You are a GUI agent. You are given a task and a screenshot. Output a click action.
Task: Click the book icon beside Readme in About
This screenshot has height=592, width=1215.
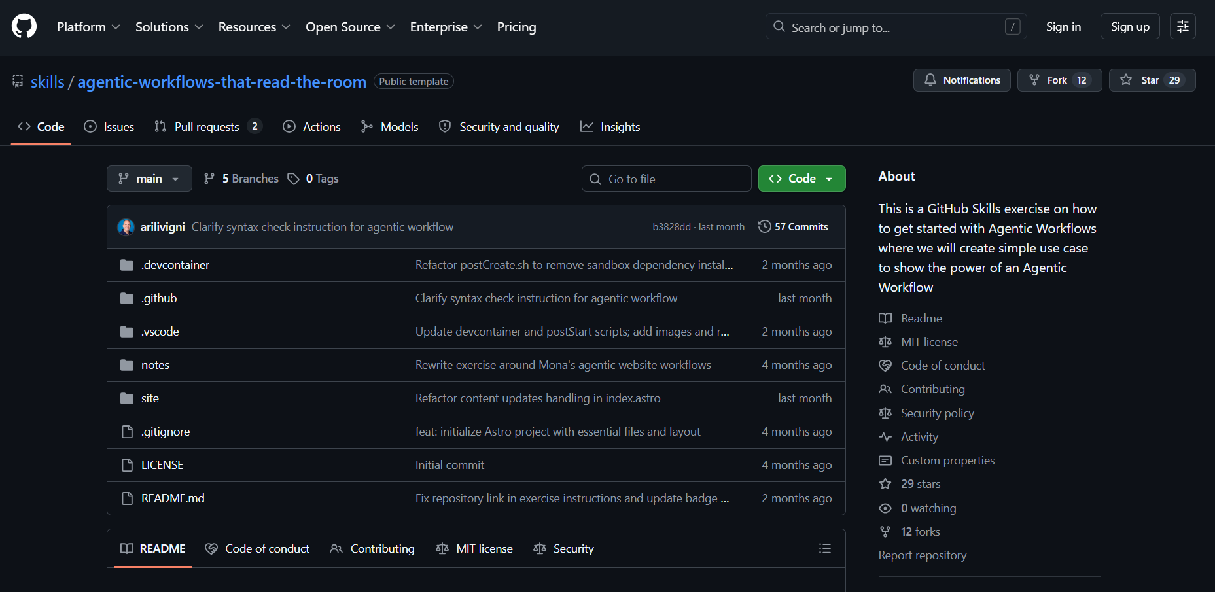(x=885, y=319)
